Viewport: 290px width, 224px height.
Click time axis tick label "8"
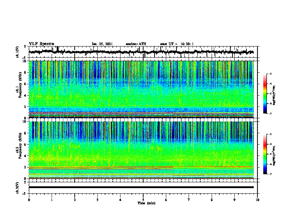coord(212,200)
